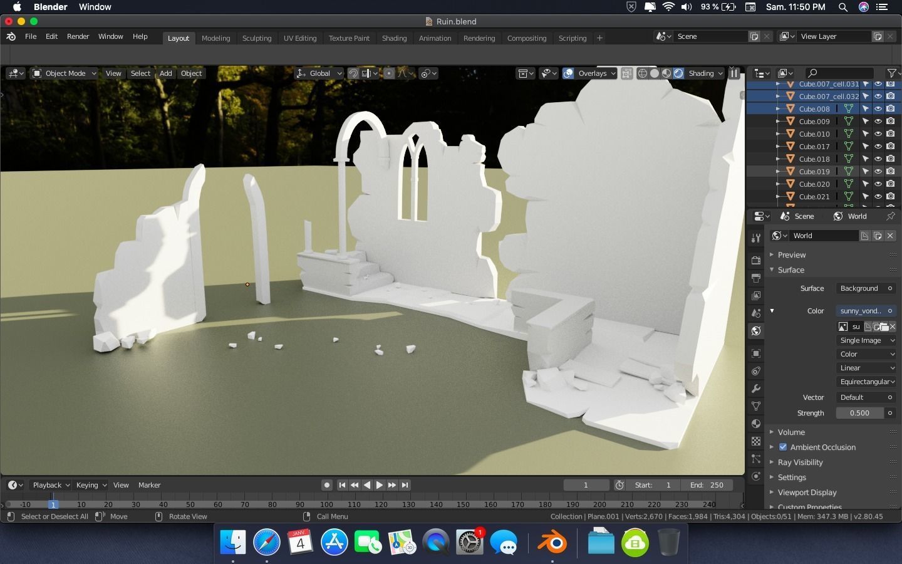Toggle selectability of Cube.018

(866, 159)
